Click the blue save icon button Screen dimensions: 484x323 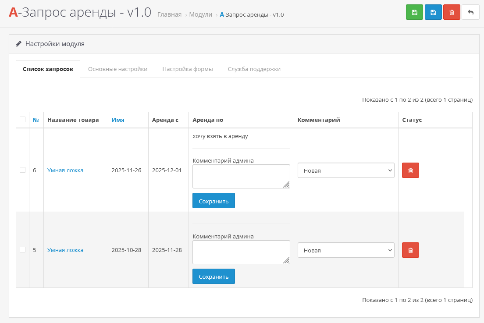pyautogui.click(x=433, y=12)
